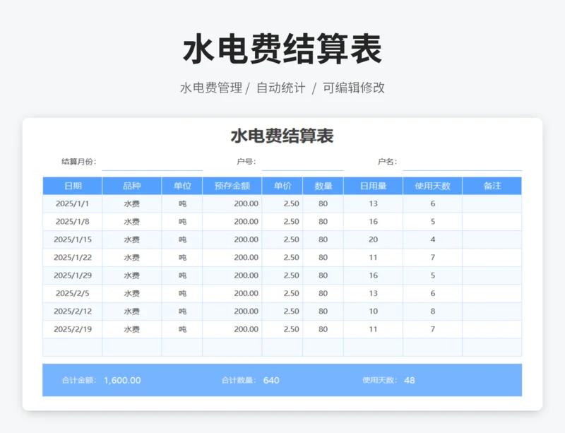This screenshot has height=433, width=565.
Task: Select the 日用量 column header
Action: tap(374, 186)
